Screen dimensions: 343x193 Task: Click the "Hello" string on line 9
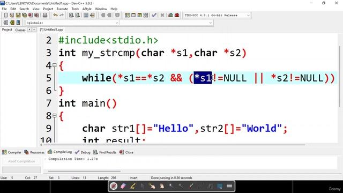pyautogui.click(x=173, y=129)
